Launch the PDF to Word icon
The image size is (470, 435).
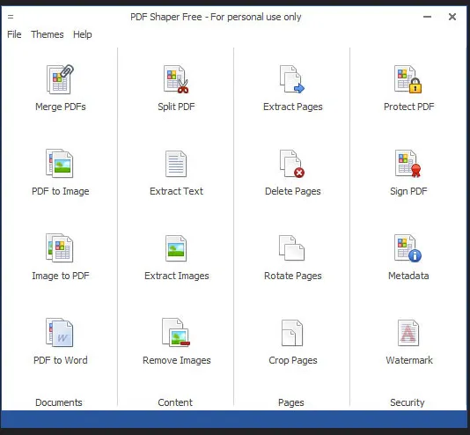pos(59,333)
